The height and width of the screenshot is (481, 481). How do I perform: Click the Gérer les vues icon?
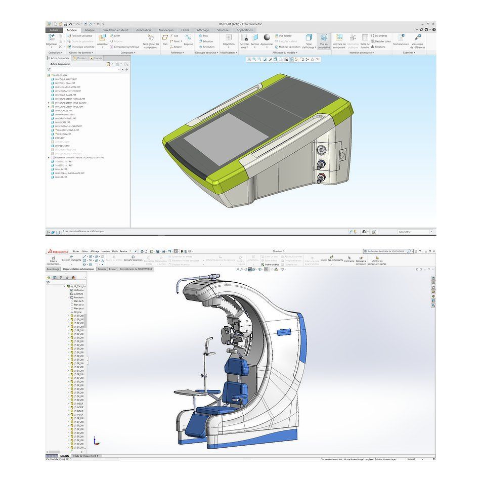[244, 37]
